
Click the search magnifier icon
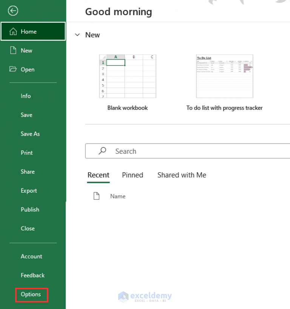pos(102,151)
